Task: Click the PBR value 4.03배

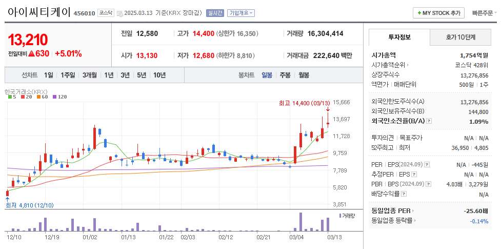Action: point(455,184)
